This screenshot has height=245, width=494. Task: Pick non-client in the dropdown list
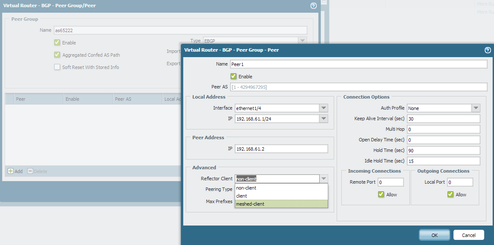pyautogui.click(x=281, y=188)
